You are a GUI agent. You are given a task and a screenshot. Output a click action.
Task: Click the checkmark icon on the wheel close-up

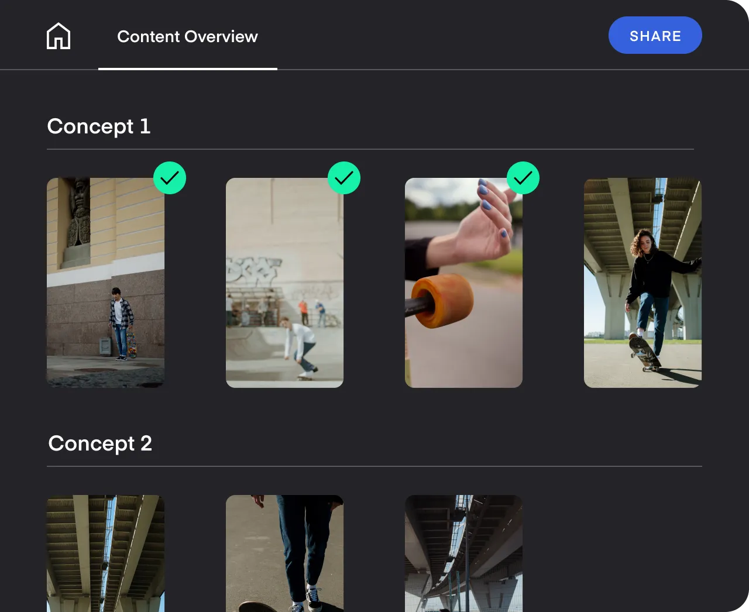[x=523, y=178]
